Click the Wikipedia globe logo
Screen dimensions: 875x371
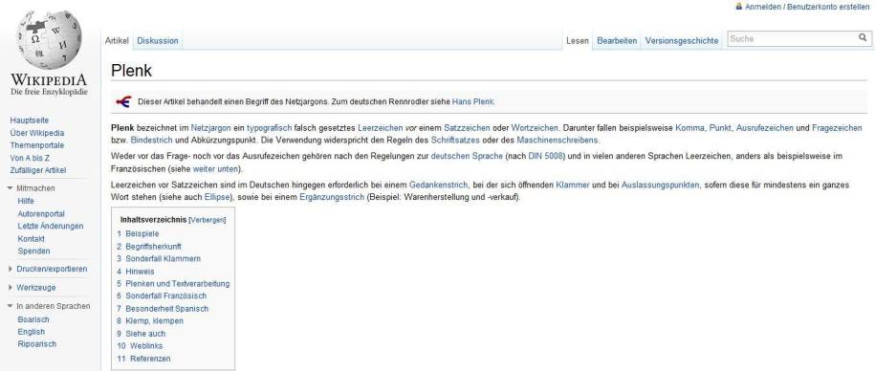(x=49, y=40)
